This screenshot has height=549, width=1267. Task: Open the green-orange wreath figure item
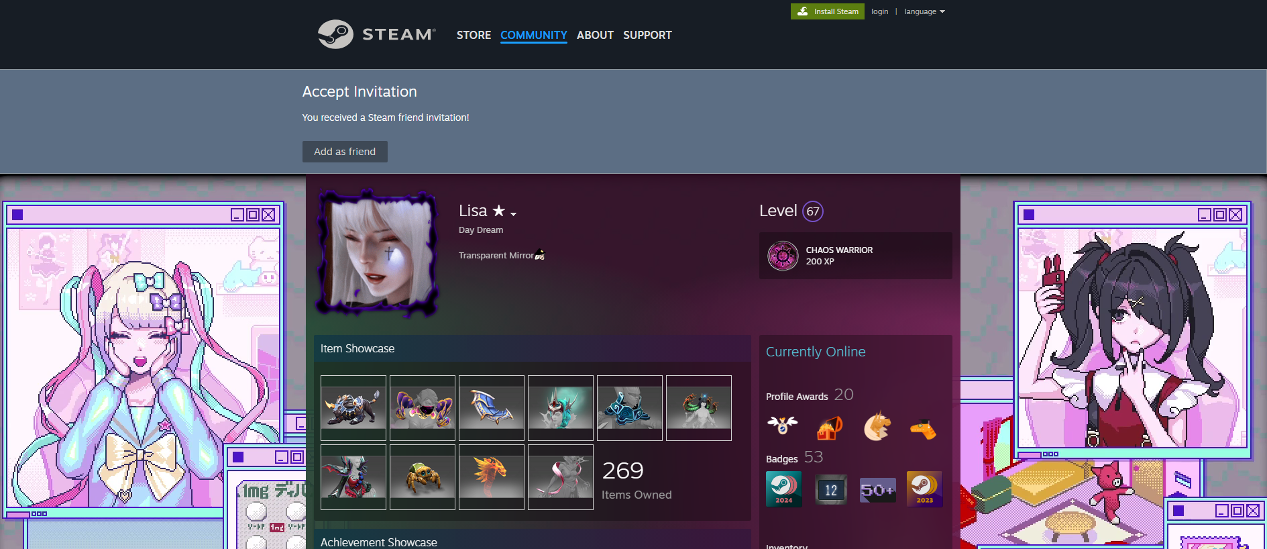click(699, 408)
